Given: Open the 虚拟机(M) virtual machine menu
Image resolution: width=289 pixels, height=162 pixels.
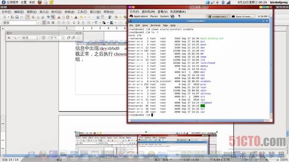Looking at the screenshot, I should pos(148,12).
